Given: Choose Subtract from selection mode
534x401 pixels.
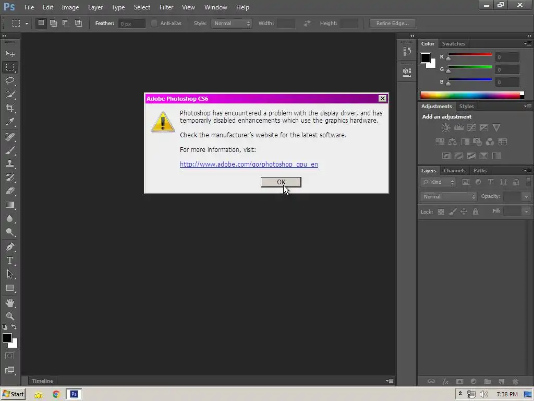Looking at the screenshot, I should (x=66, y=23).
